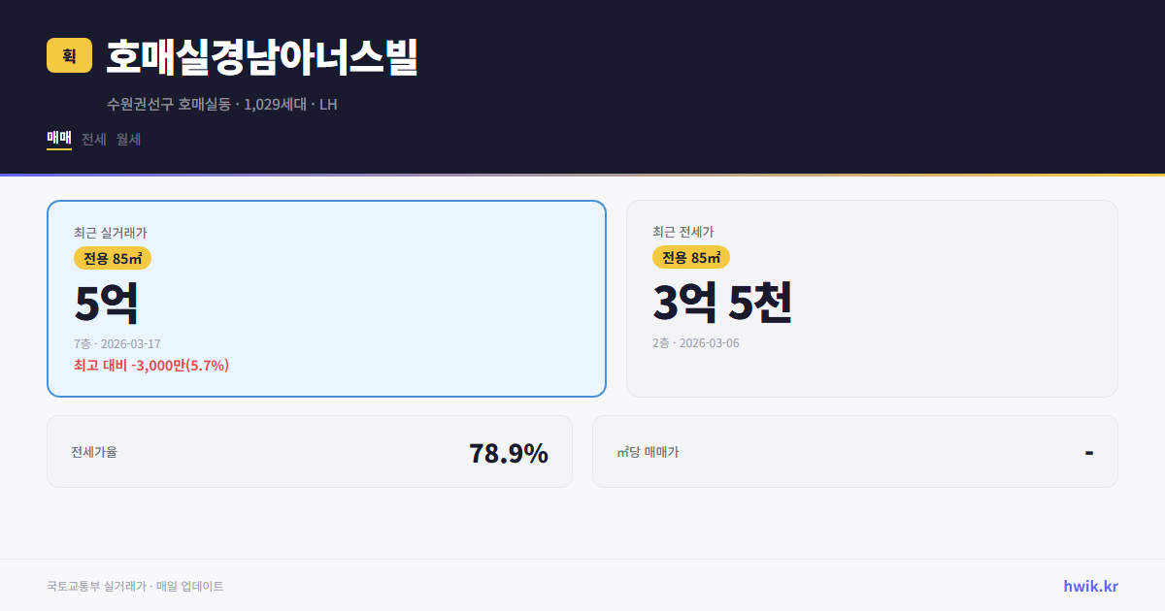Expand the 최고 대비 -3,000만 comparison

[151, 366]
